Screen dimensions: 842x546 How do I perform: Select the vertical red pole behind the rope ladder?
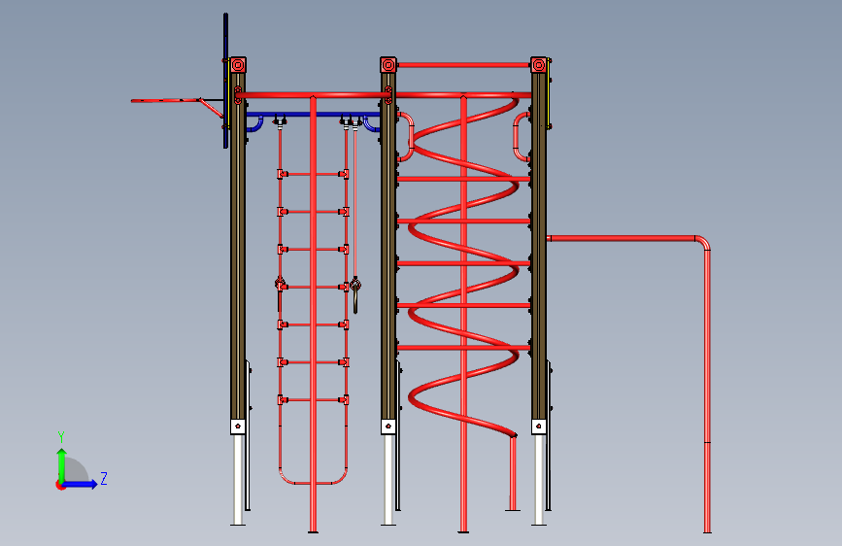tap(313, 315)
